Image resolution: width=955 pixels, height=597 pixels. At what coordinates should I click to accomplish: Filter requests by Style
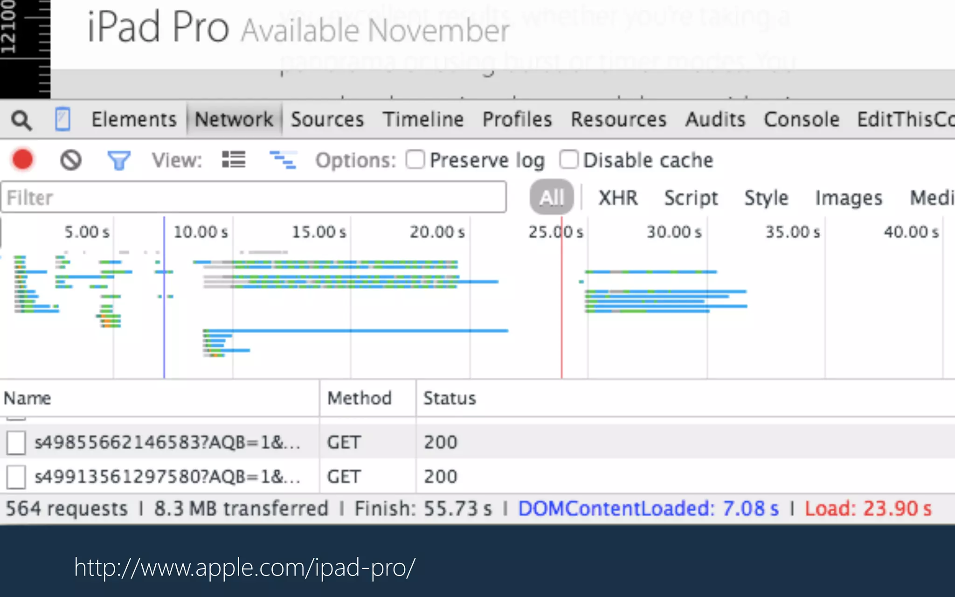coord(766,198)
